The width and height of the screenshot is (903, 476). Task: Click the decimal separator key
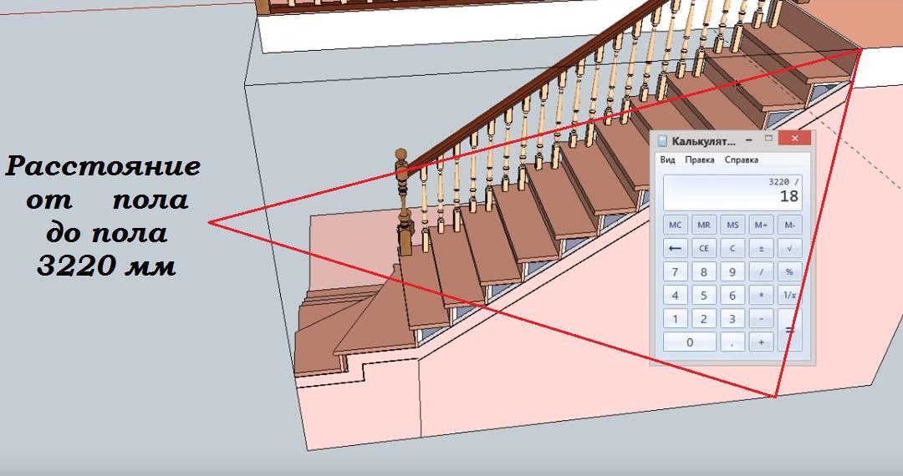click(x=732, y=342)
